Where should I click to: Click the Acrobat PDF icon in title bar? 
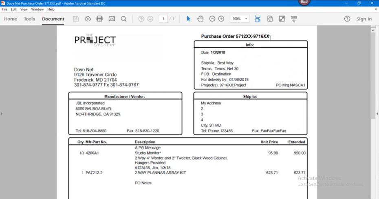tap(3, 3)
